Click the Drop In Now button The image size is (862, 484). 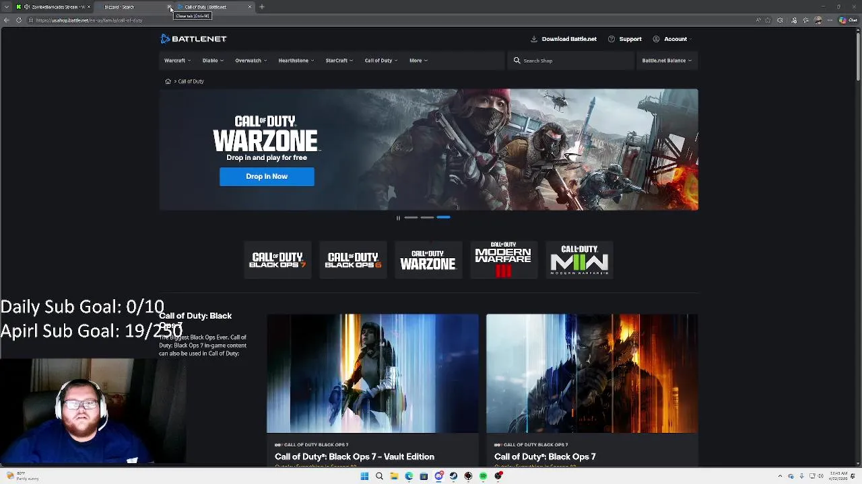267,177
